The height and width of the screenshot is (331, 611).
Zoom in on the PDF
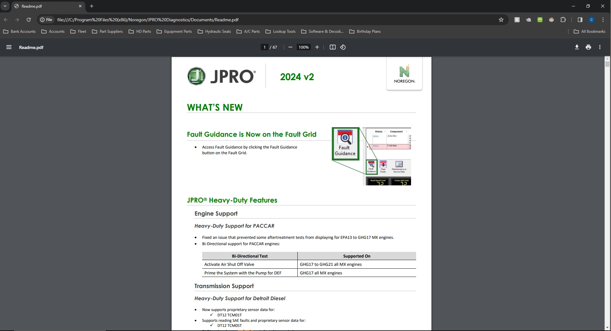click(x=317, y=47)
